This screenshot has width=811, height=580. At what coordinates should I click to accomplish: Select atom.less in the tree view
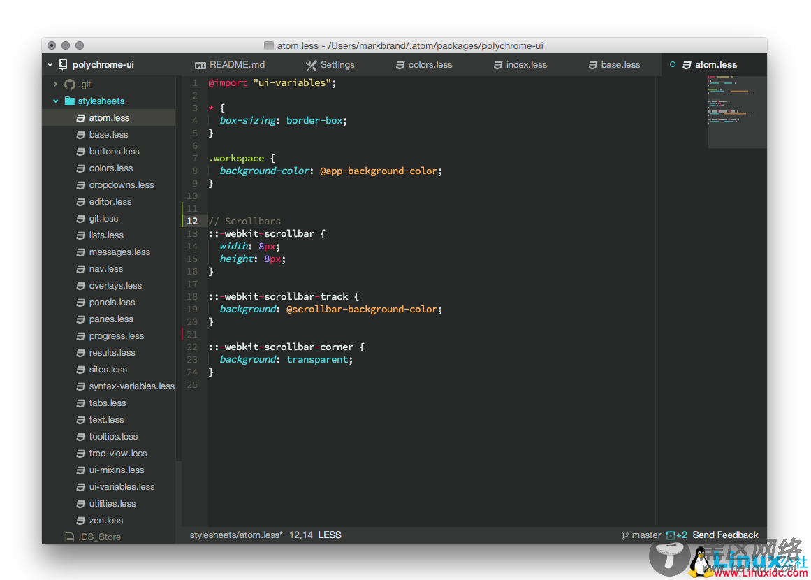[109, 117]
